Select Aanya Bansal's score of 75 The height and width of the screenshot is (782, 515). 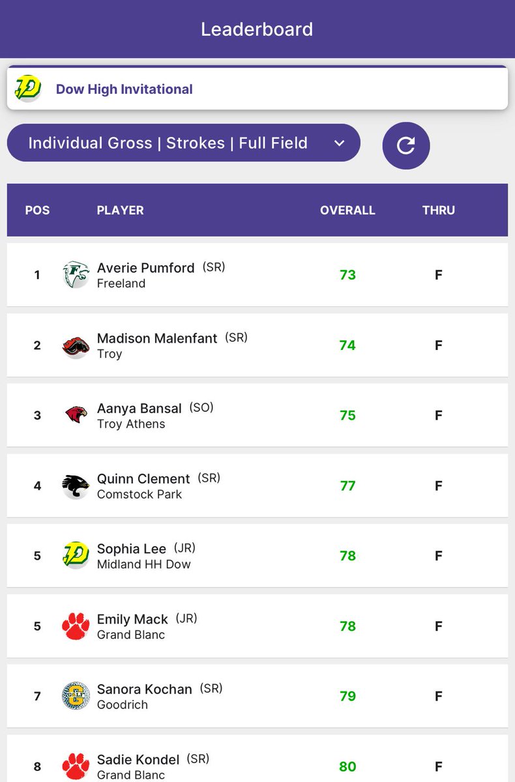pyautogui.click(x=347, y=415)
